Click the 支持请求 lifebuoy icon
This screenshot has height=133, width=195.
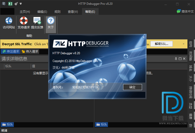[24, 21]
